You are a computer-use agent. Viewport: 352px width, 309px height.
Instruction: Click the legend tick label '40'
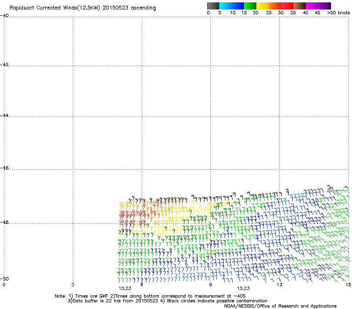coord(305,13)
